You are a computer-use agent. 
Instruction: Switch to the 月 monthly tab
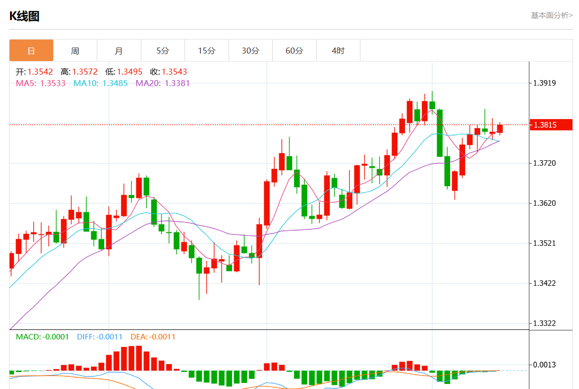pos(119,51)
